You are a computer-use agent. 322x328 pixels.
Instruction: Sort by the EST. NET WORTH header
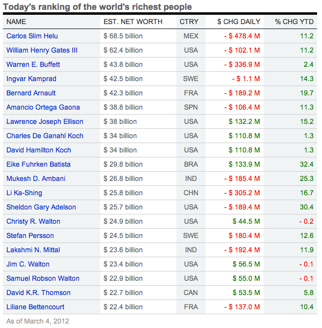(133, 22)
